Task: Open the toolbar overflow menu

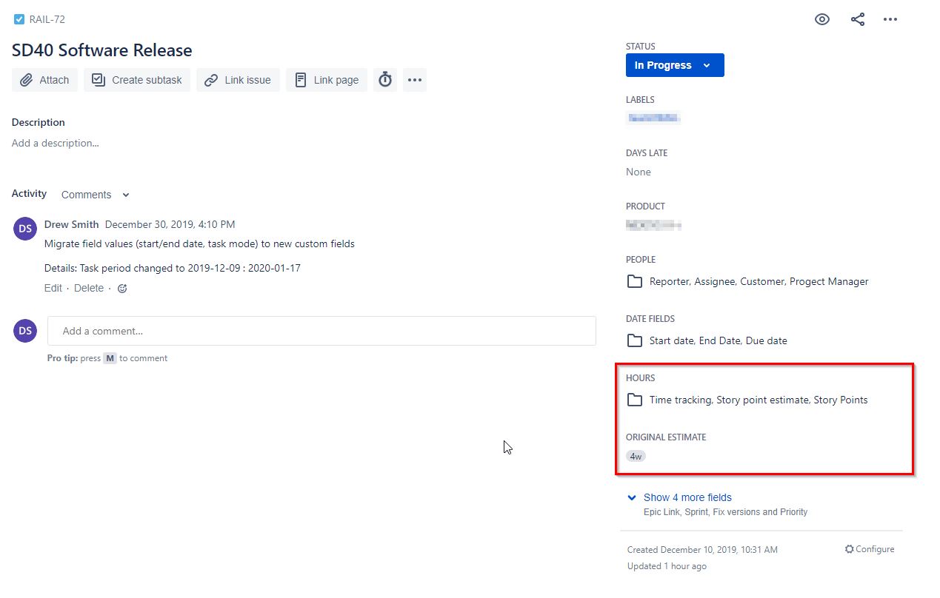Action: pos(414,79)
